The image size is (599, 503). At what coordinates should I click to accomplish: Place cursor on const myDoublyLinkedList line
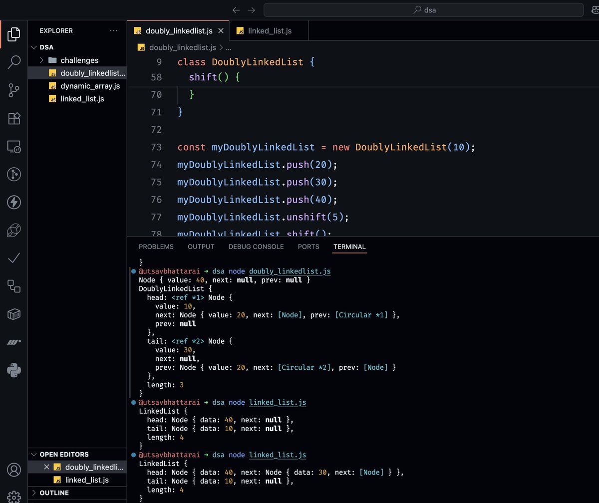(327, 147)
